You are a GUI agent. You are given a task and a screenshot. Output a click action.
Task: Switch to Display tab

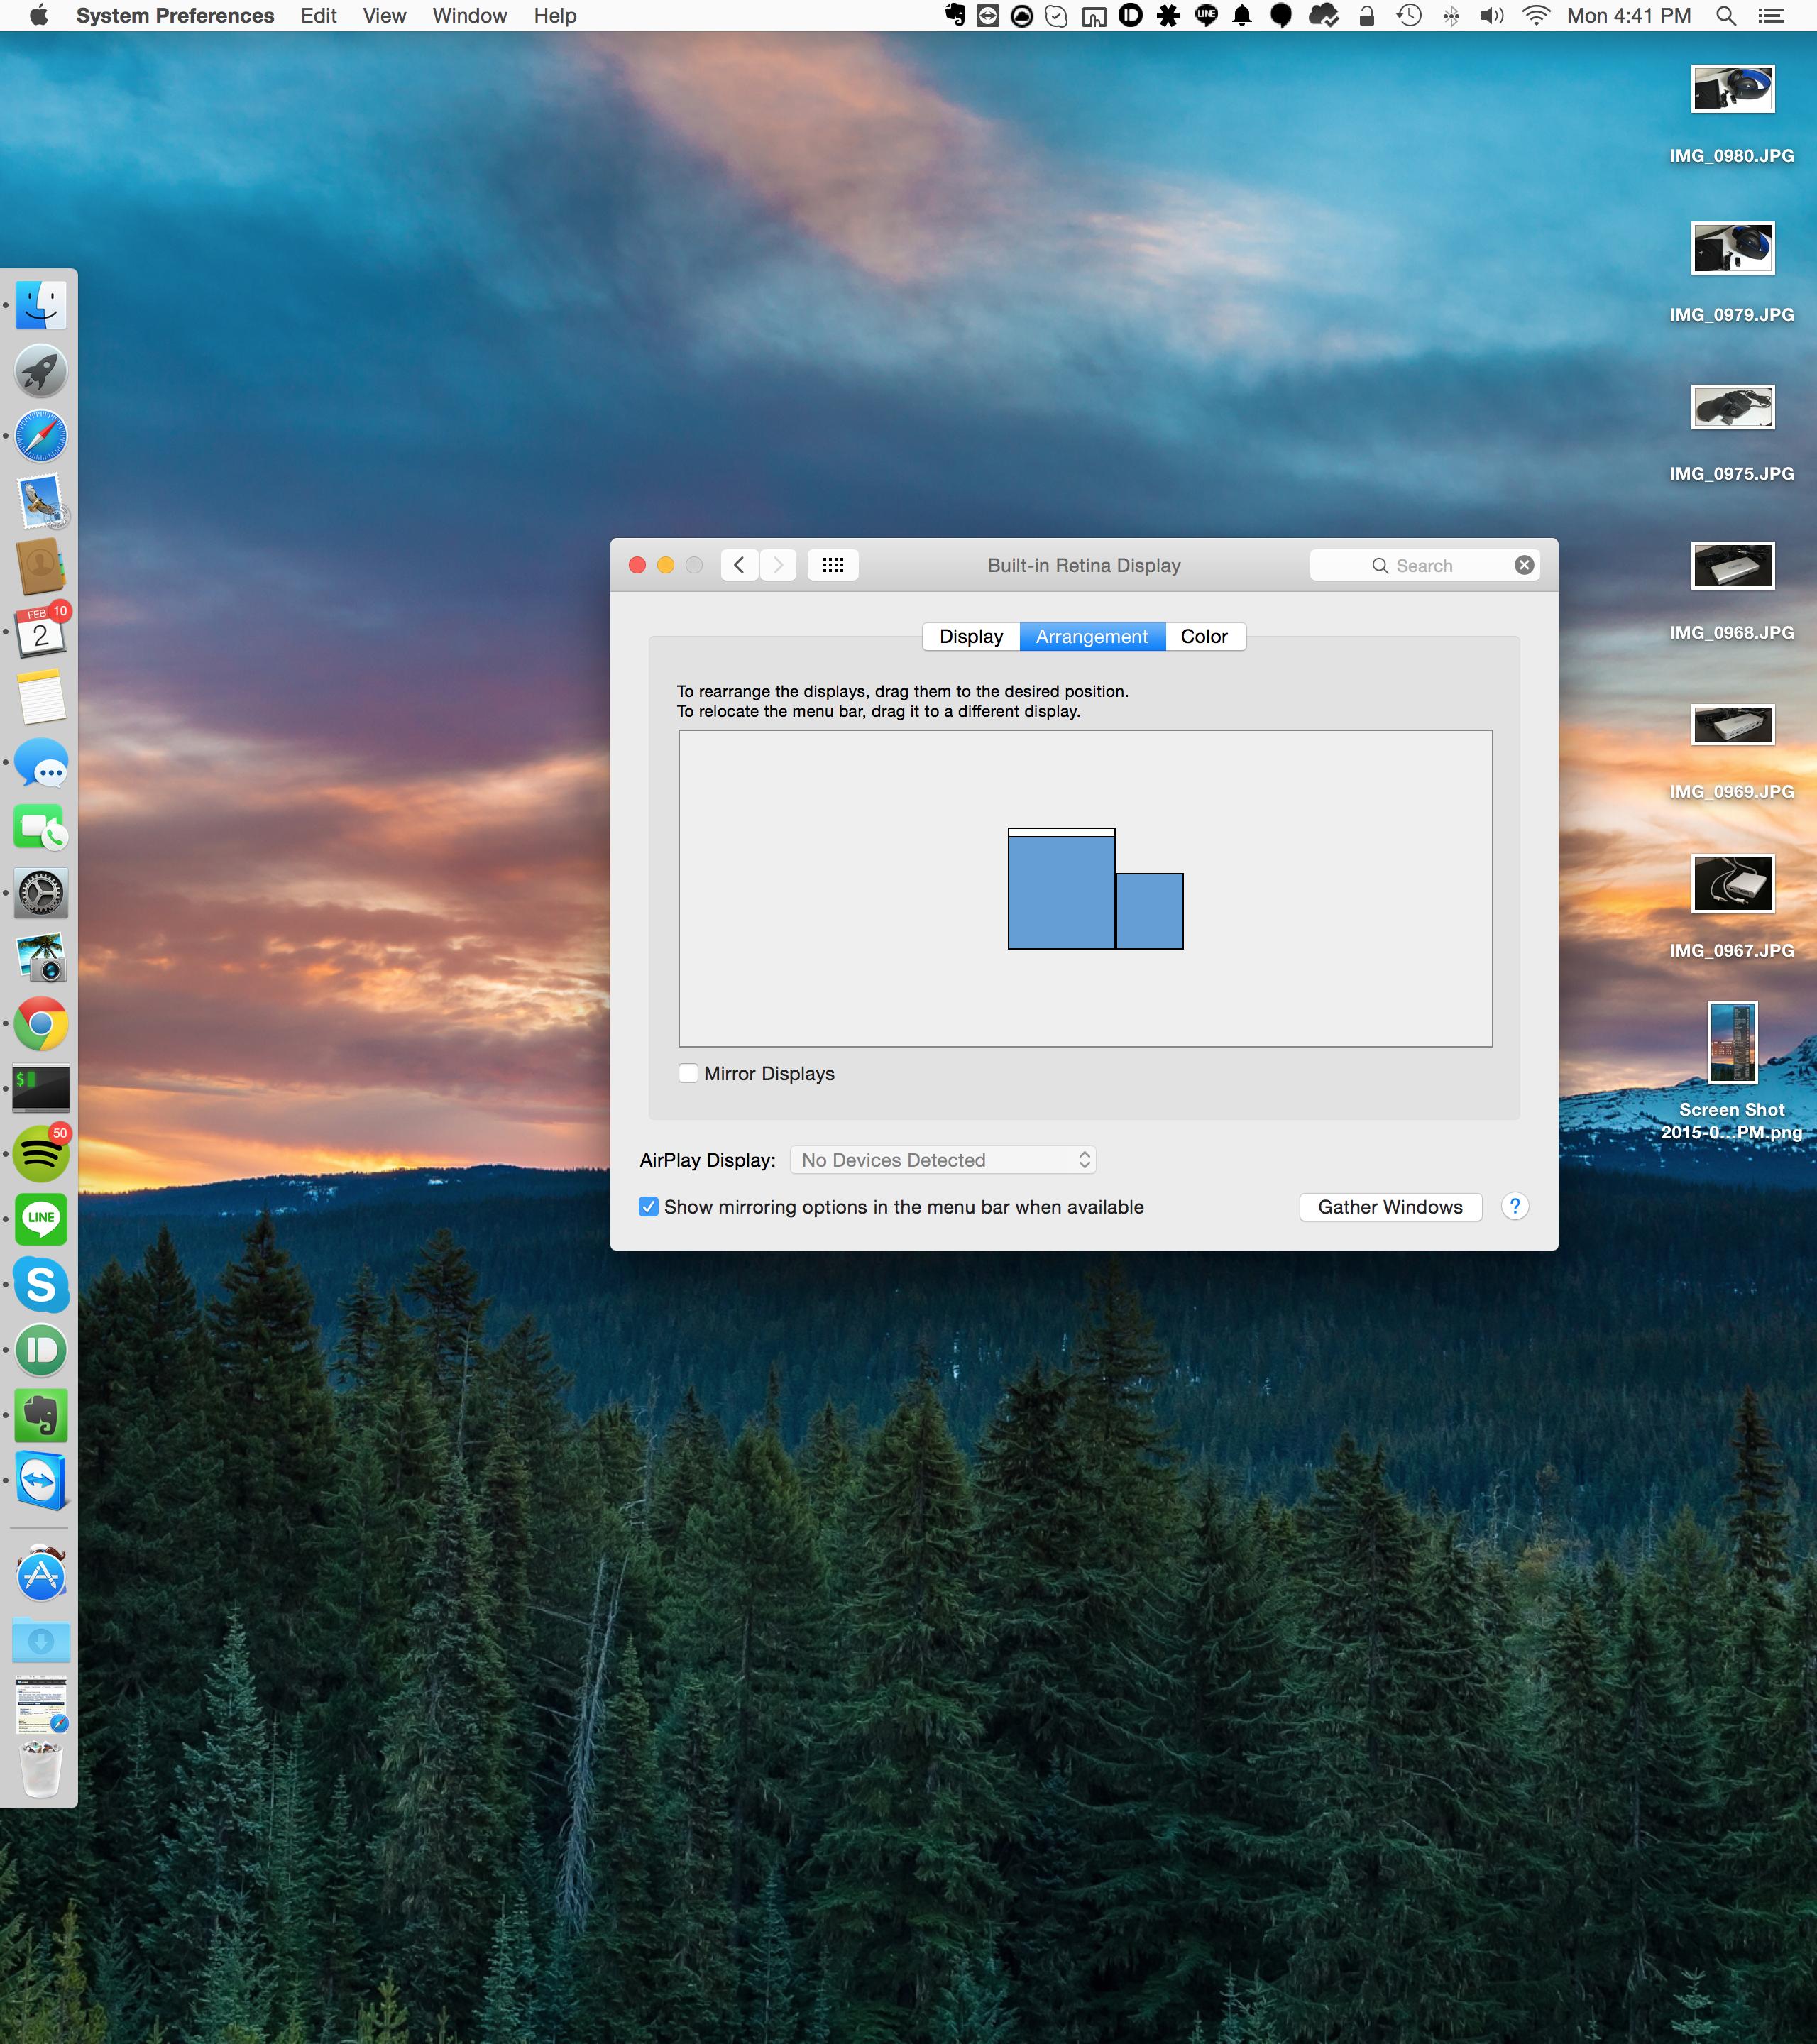click(971, 637)
